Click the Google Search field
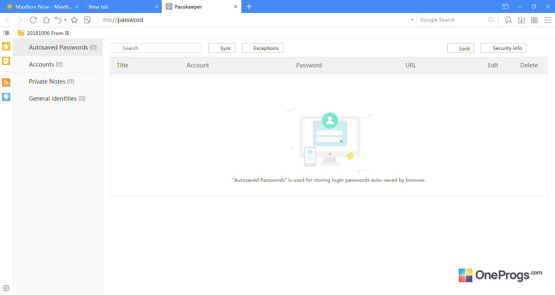Image resolution: width=555 pixels, height=295 pixels. [452, 20]
